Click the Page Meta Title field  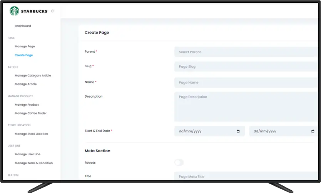pyautogui.click(x=246, y=176)
